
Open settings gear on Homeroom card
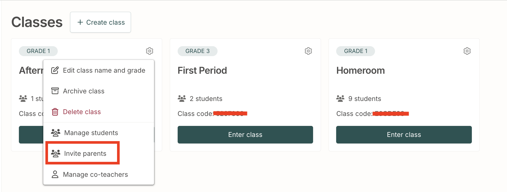(x=467, y=51)
